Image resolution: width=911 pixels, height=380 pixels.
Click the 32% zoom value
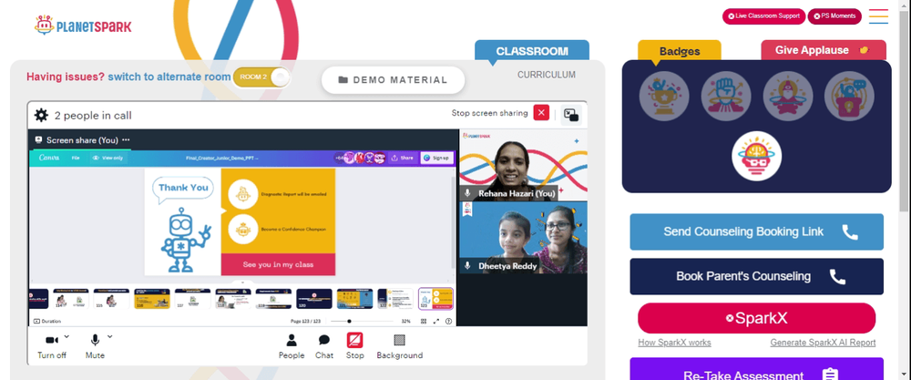click(x=405, y=321)
